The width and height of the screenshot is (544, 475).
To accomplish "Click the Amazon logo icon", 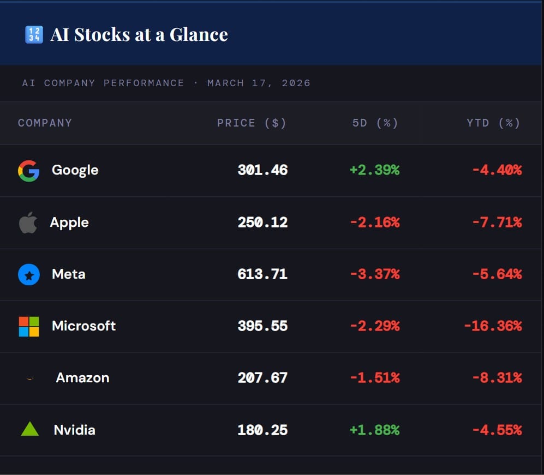I will coord(31,378).
